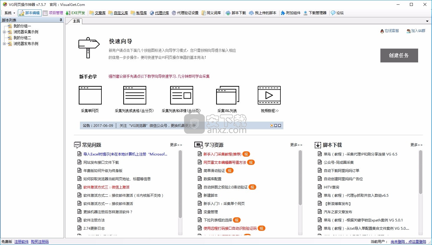This screenshot has height=245, width=432.
Task: Open 网页富文本编辑器写值方法 resource
Action: [225, 163]
